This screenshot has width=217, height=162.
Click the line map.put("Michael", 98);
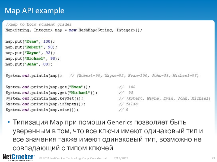(x=33, y=59)
